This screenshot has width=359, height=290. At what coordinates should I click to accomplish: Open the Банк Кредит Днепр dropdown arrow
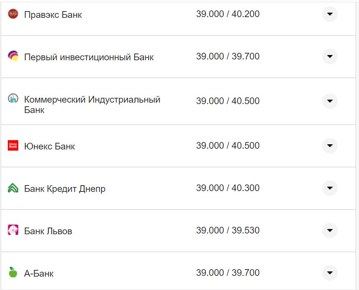(x=330, y=188)
